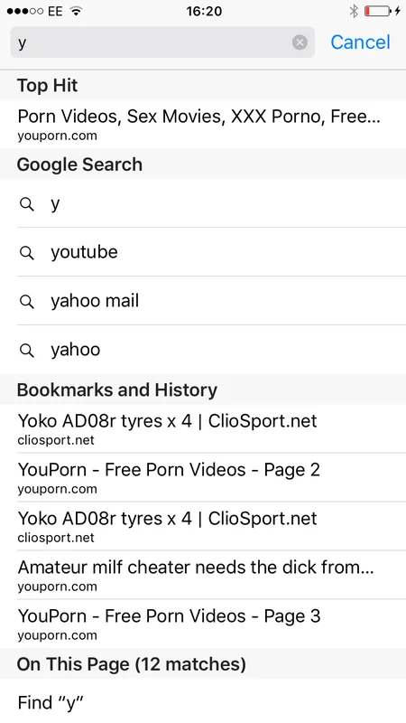Select the youtube search suggestion
The height and width of the screenshot is (723, 406).
click(x=203, y=252)
